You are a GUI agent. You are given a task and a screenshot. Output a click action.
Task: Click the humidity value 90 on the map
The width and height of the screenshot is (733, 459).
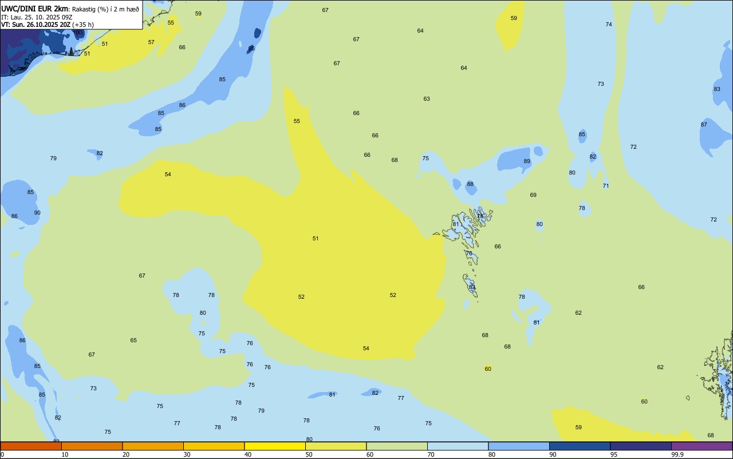[x=37, y=213]
